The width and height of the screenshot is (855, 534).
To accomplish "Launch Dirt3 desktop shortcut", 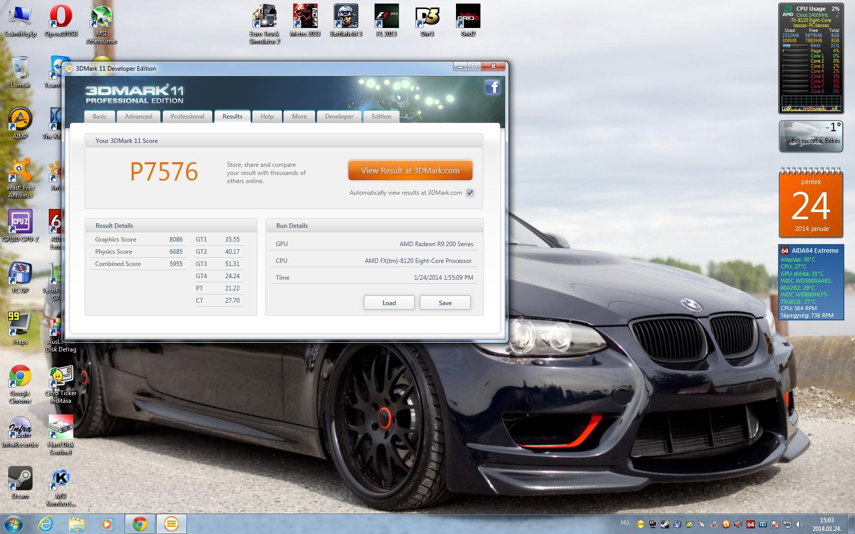I will 427,21.
